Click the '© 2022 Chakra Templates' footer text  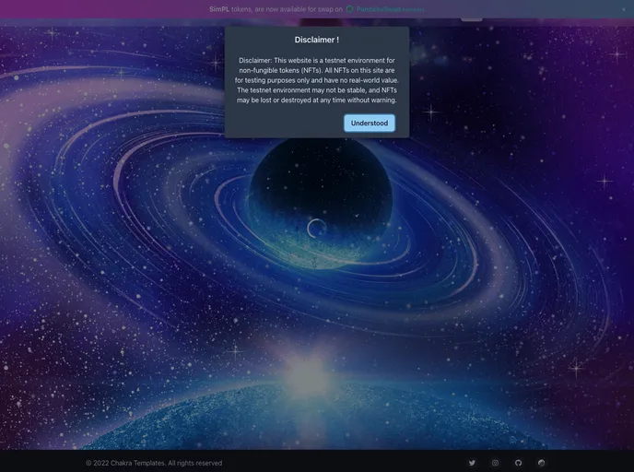click(153, 463)
